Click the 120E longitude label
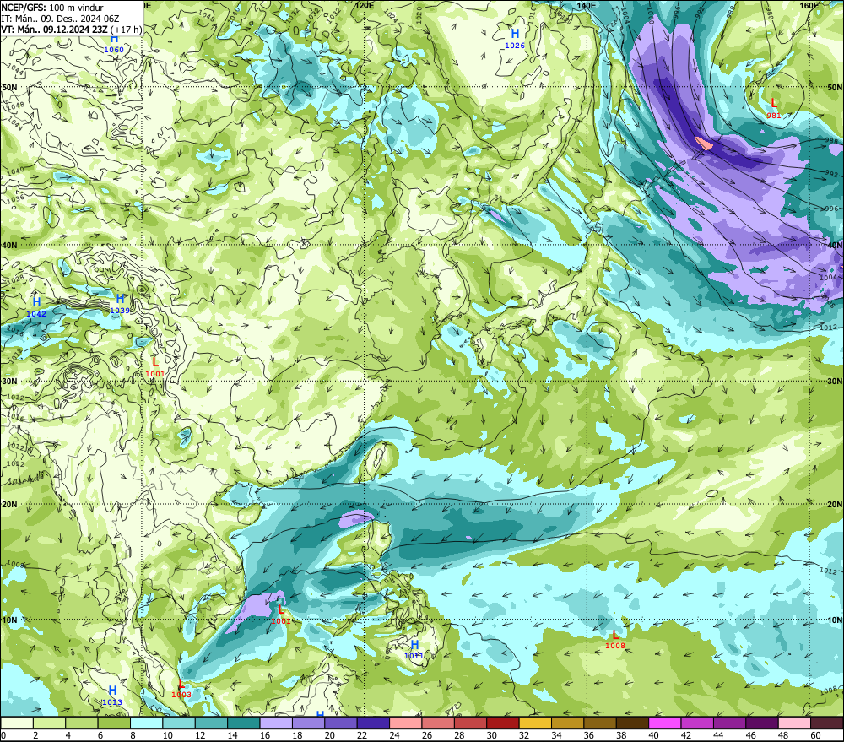This screenshot has height=742, width=844. pyautogui.click(x=365, y=5)
